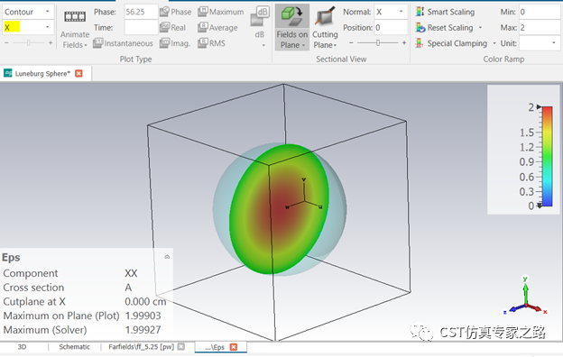Toggle the dB scaling icon
This screenshot has height=357, width=563.
click(x=260, y=17)
